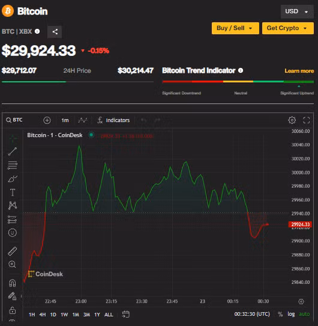
Task: Toggle percent scale
Action: pos(280,314)
